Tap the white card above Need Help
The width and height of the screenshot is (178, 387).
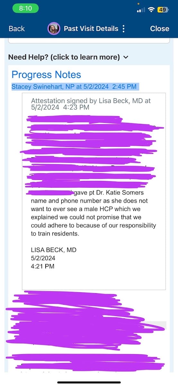[x=89, y=41]
